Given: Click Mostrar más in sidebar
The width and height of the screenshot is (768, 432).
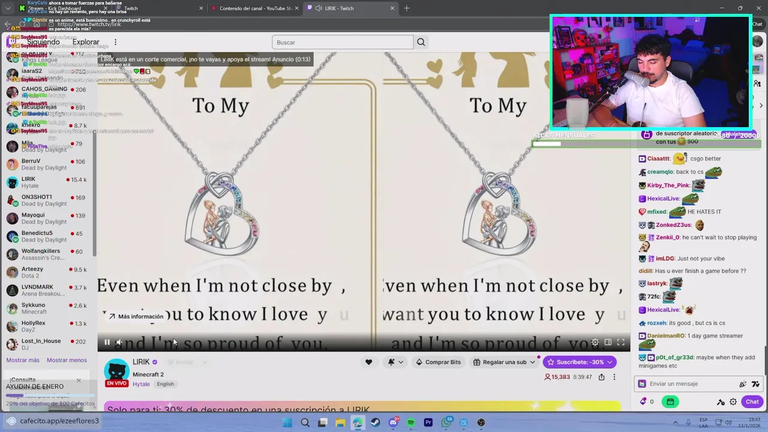Looking at the screenshot, I should tap(23, 360).
